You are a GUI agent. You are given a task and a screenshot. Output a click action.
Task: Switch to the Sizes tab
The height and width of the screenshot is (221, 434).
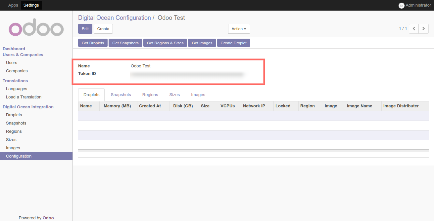[x=174, y=95]
